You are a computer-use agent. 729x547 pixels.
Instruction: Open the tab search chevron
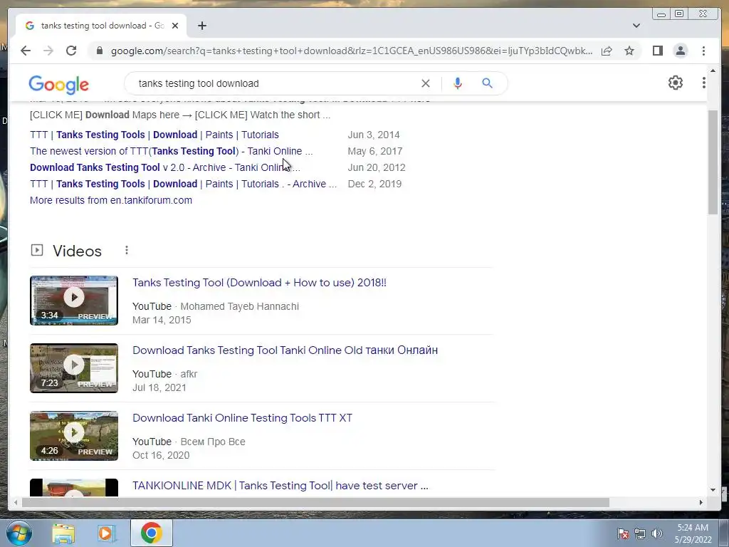click(x=636, y=26)
